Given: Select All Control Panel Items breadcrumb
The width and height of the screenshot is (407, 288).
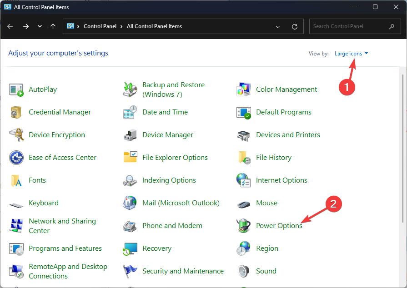Looking at the screenshot, I should click(x=154, y=26).
